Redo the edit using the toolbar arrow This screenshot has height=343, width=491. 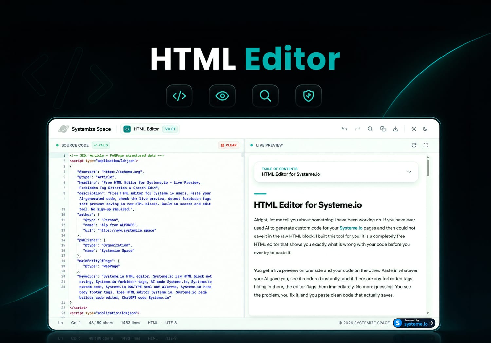(357, 129)
